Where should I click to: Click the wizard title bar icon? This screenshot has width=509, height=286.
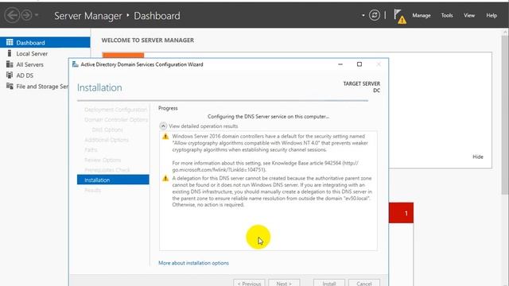(x=76, y=64)
